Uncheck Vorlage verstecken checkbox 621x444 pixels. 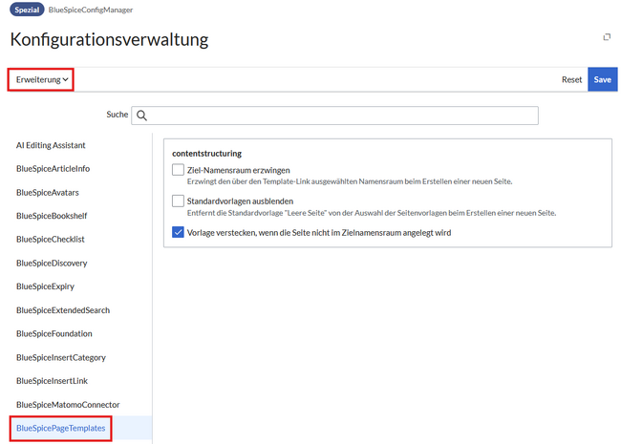tap(178, 232)
